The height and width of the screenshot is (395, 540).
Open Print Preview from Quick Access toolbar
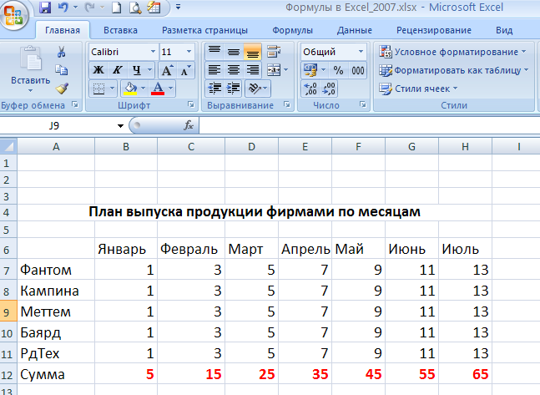(x=135, y=8)
